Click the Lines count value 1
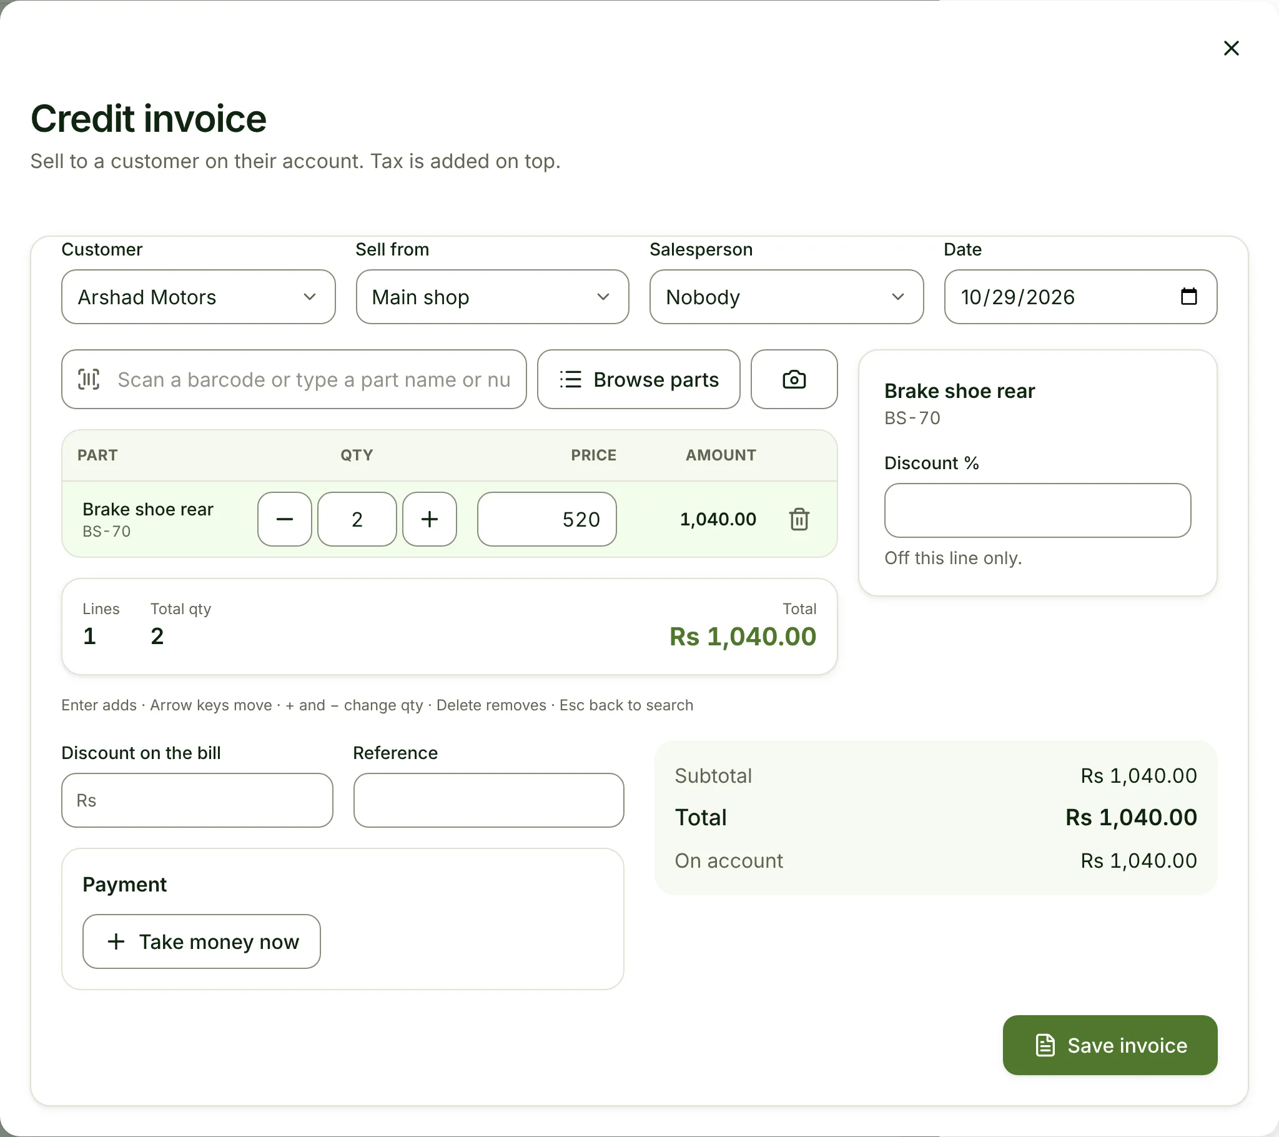The width and height of the screenshot is (1279, 1137). [89, 636]
